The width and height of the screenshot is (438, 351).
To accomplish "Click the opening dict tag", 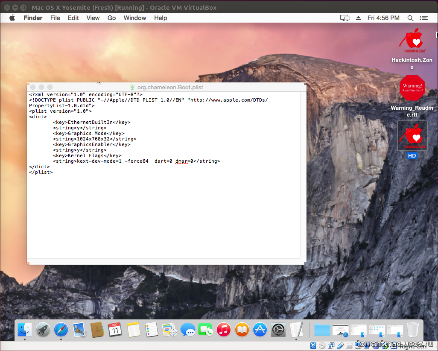I will tap(38, 117).
